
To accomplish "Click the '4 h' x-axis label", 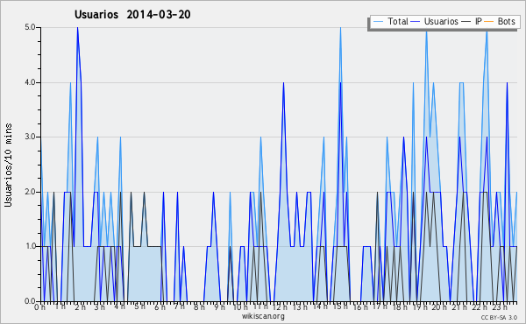I will pos(119,306).
